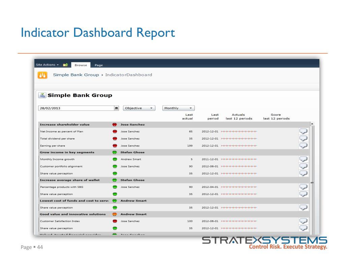Viewport: 345px width, 259px height.
Task: Click green status light for Percentage products with SBG
Action: point(115,187)
